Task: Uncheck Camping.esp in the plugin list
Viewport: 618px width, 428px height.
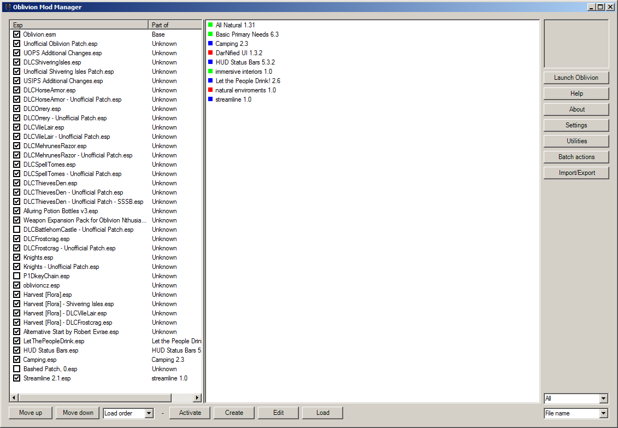Action: 16,360
